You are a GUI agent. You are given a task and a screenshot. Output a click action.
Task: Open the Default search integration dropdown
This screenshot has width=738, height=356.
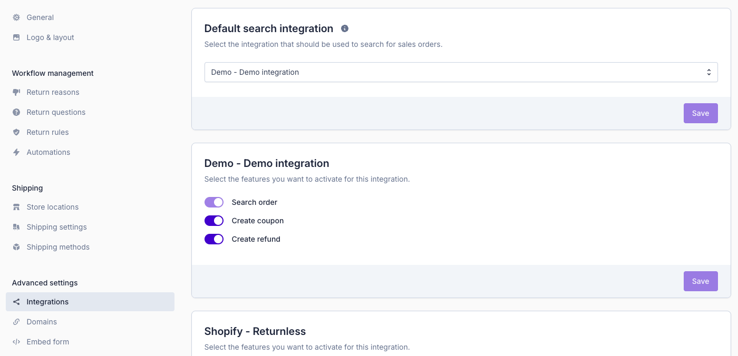[461, 72]
